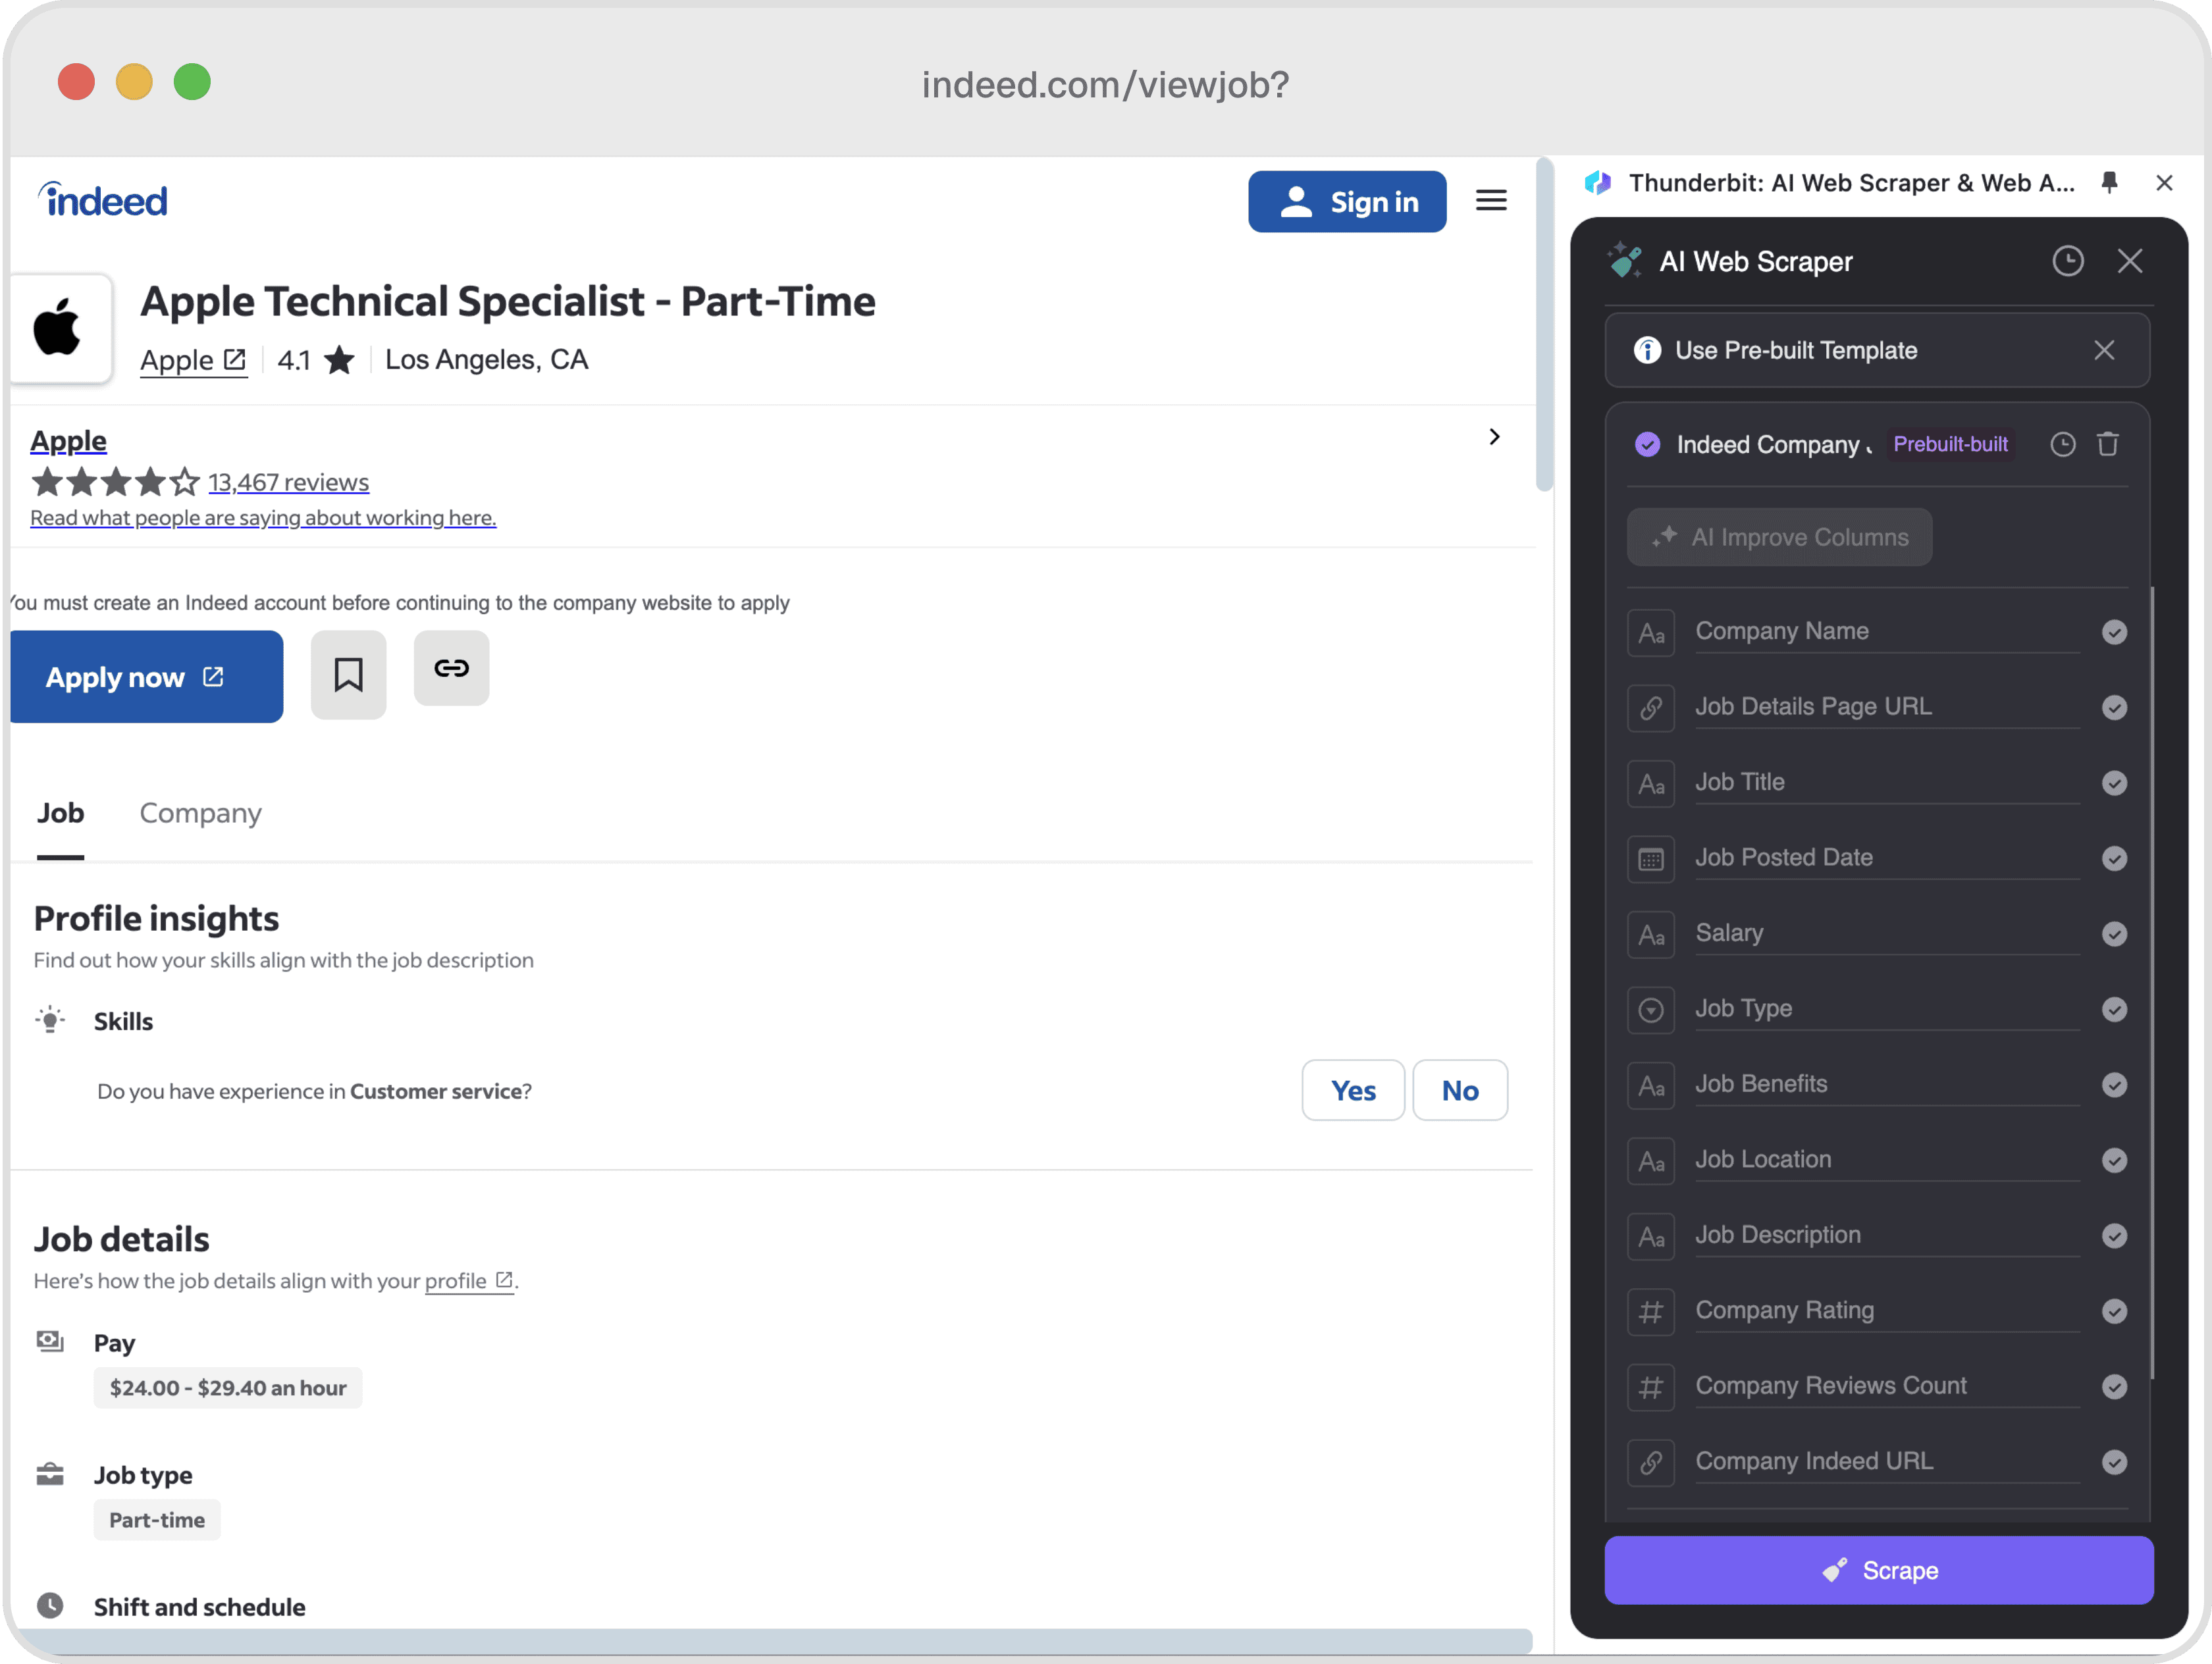This screenshot has height=1664, width=2212.
Task: Save job with bookmark icon
Action: [348, 674]
